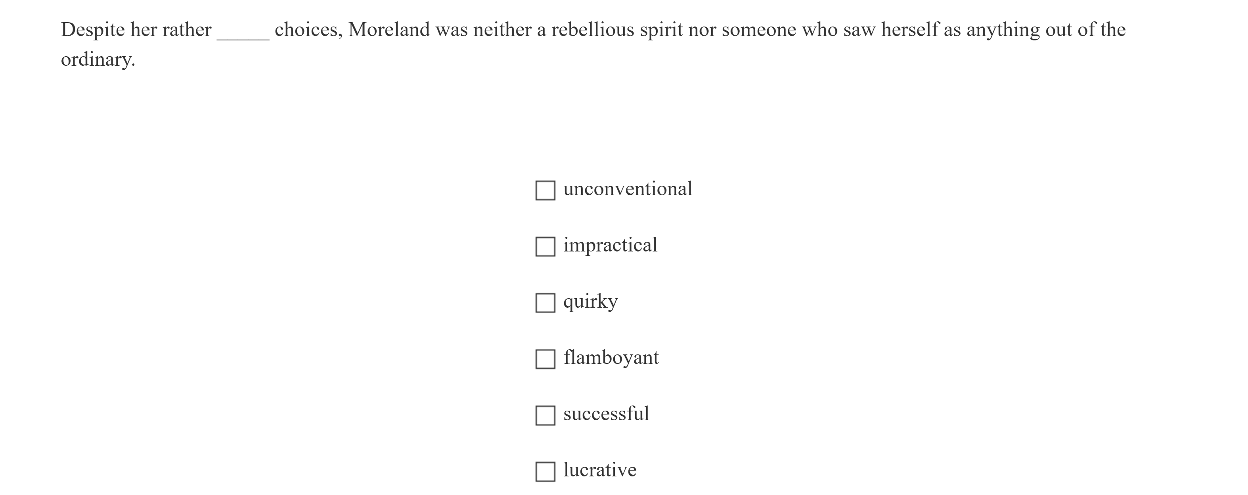Click the word 'rebellious' in the question
The height and width of the screenshot is (495, 1248).
593,30
